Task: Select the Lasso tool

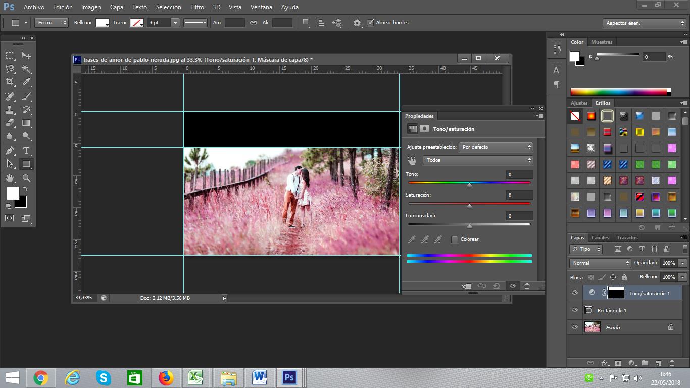Action: click(x=10, y=69)
